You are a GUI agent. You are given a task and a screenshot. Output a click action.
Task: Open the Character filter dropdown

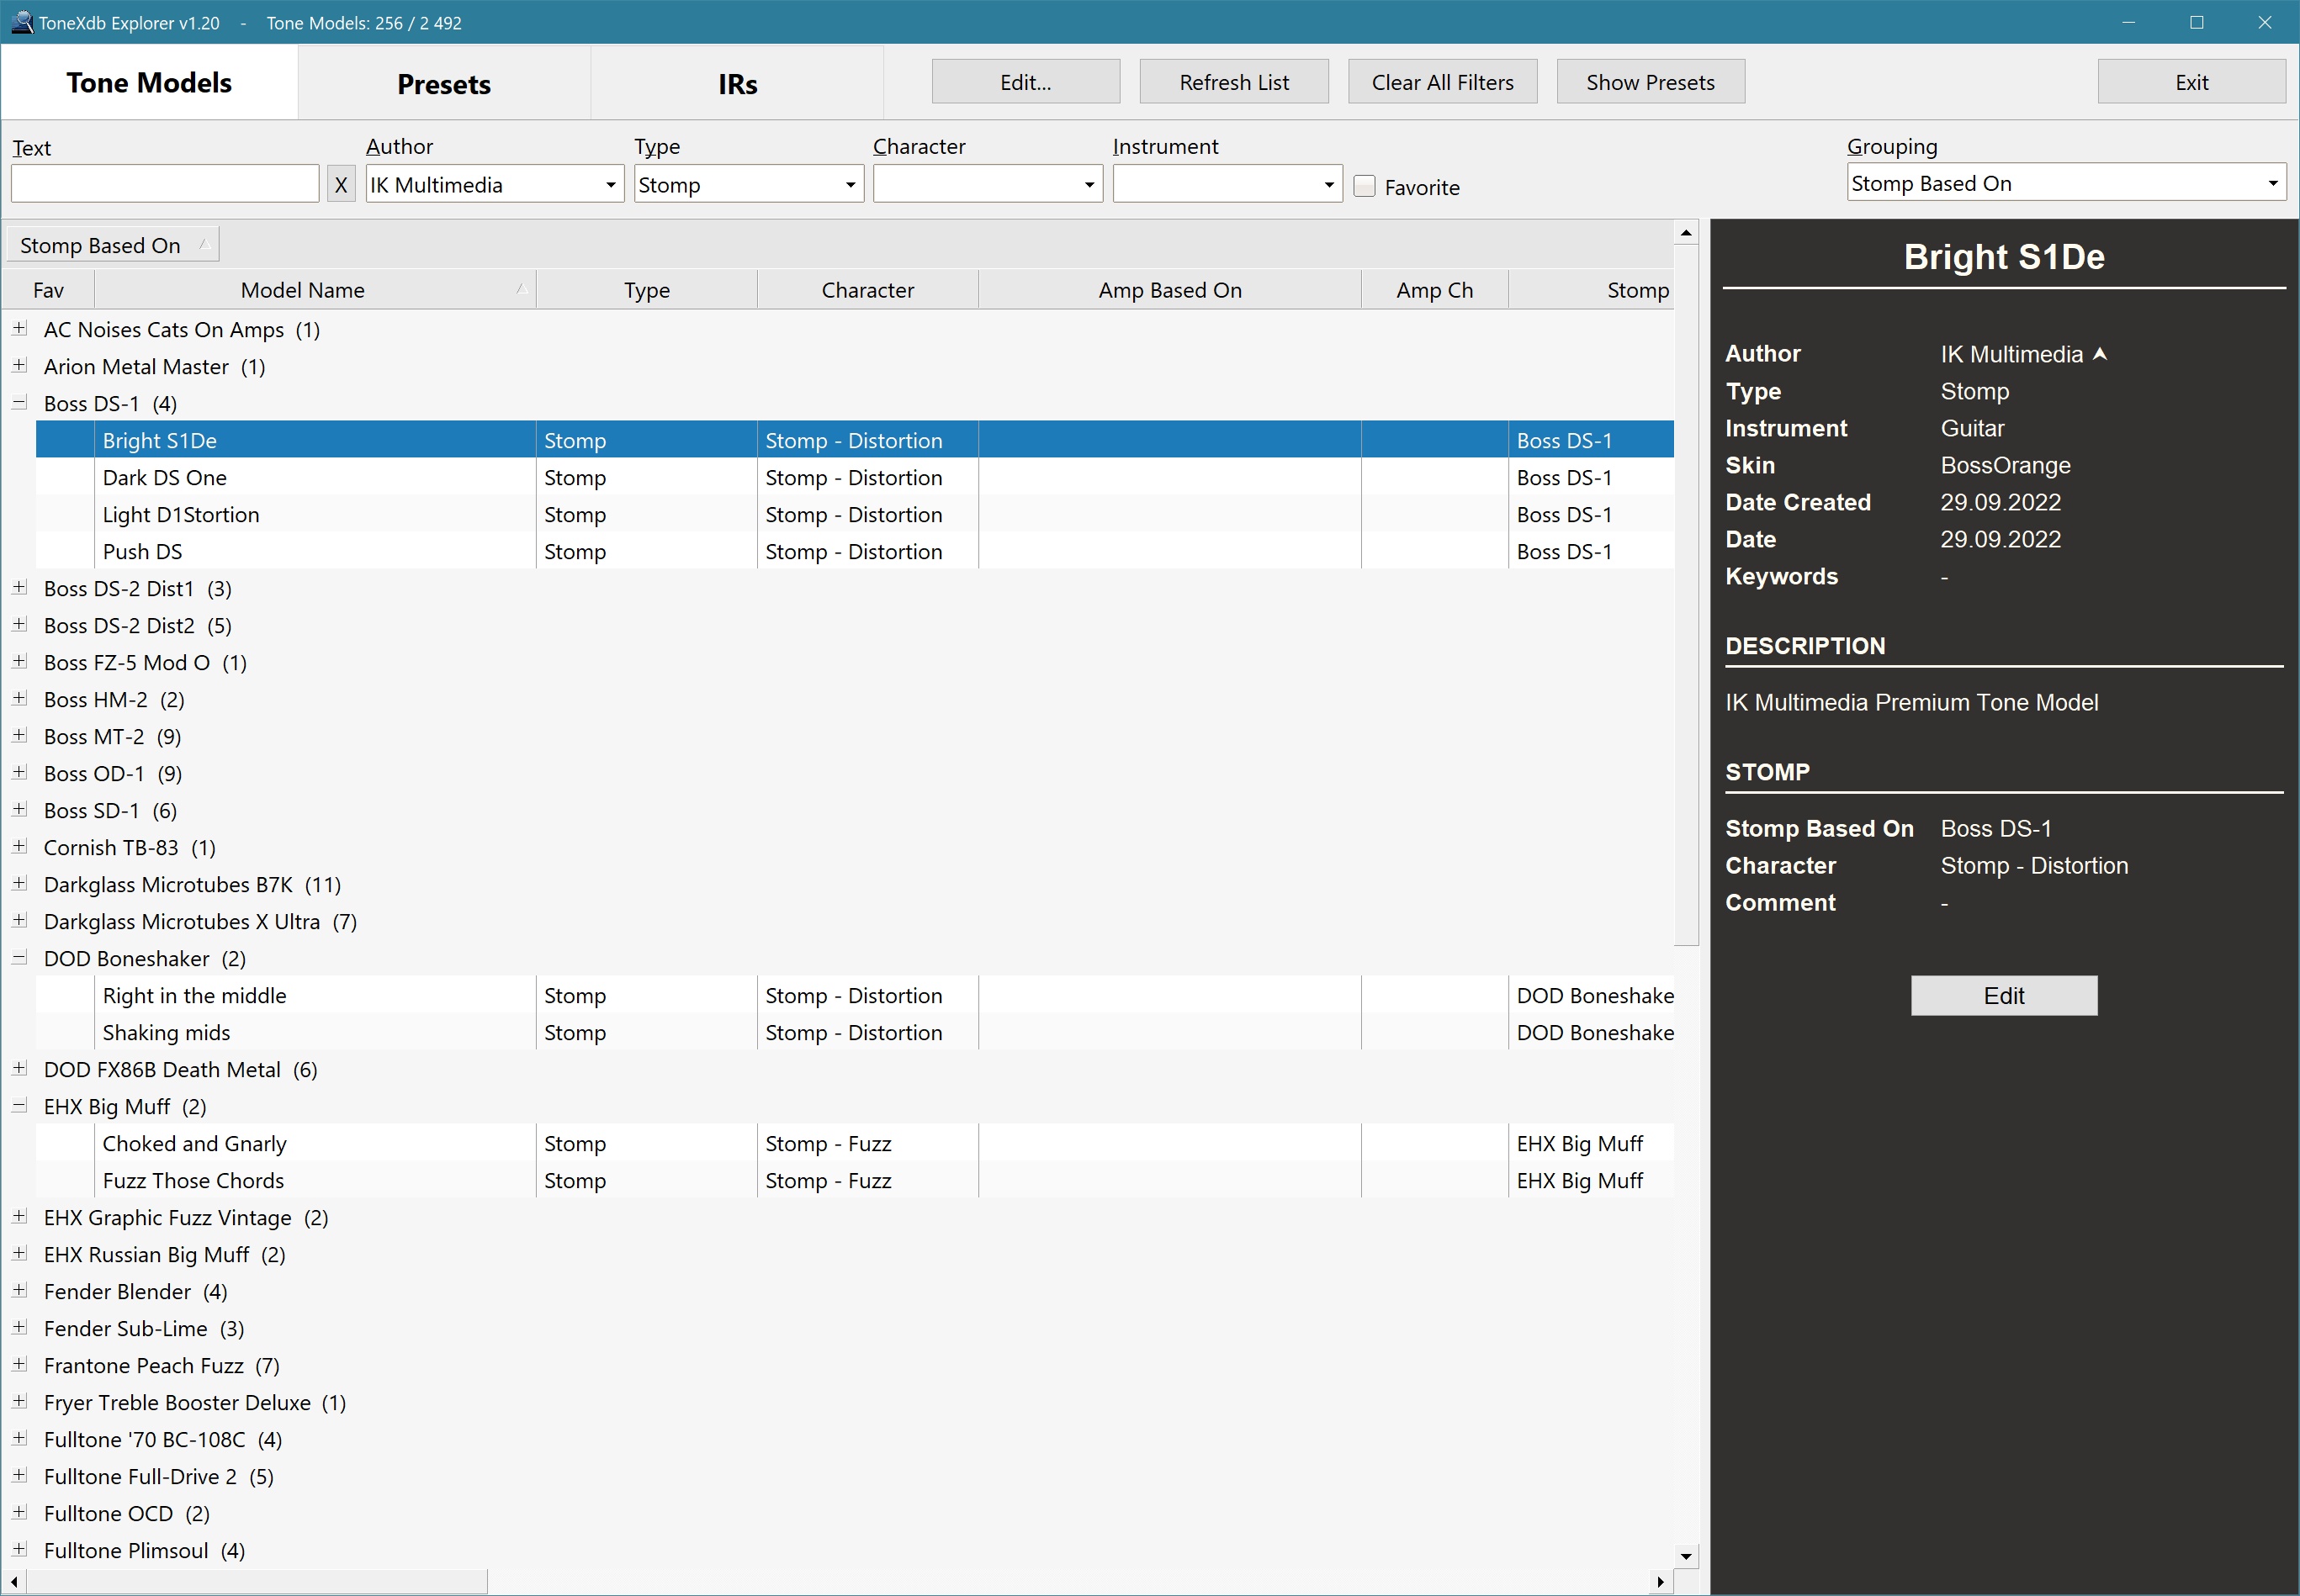[988, 184]
